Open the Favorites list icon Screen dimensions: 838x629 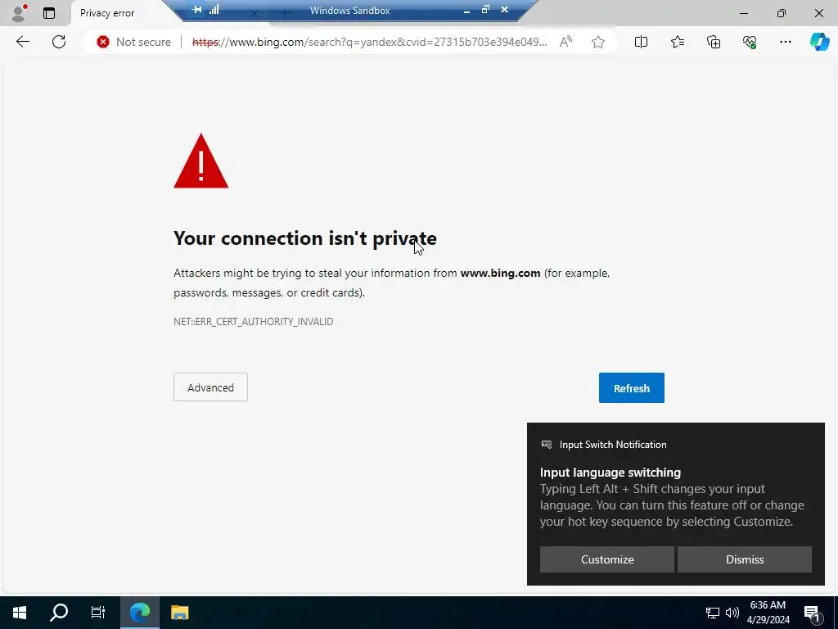[677, 42]
